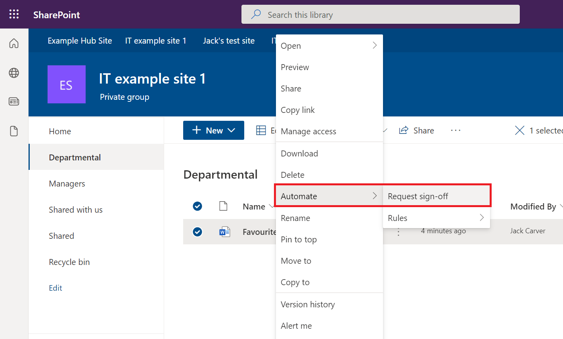Open Jack's test site from top navigation
The width and height of the screenshot is (563, 339).
point(229,40)
